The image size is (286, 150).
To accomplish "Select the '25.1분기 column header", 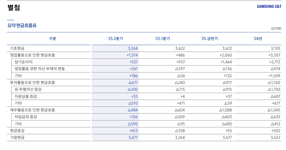I will tap(162, 39).
